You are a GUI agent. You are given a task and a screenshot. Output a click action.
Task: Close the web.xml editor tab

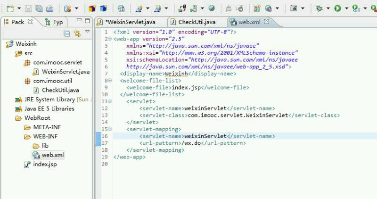(x=266, y=22)
